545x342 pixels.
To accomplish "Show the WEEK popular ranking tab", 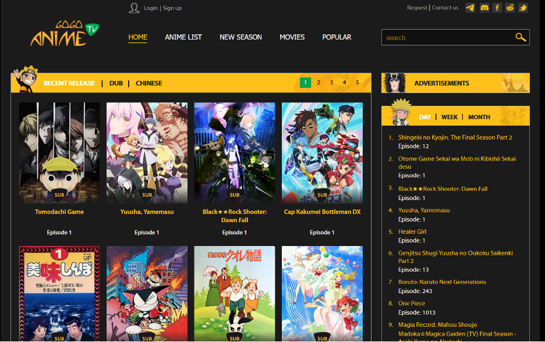I will [450, 117].
